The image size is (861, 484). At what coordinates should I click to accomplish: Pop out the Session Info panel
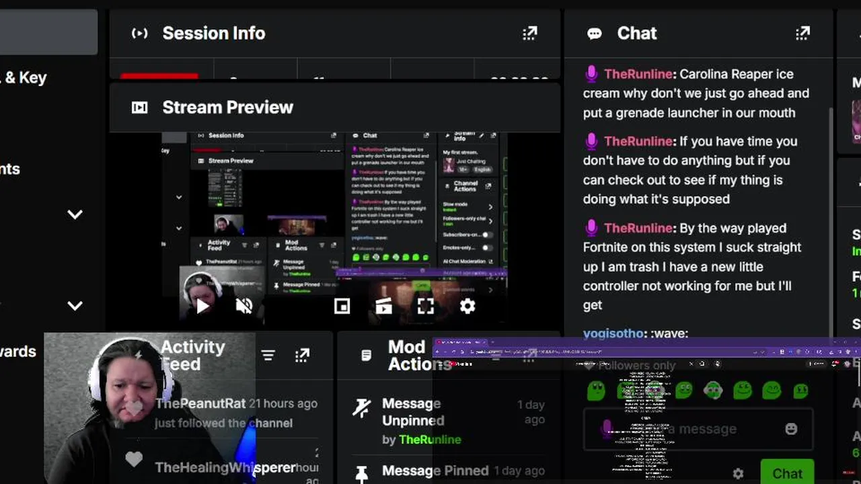pyautogui.click(x=530, y=33)
